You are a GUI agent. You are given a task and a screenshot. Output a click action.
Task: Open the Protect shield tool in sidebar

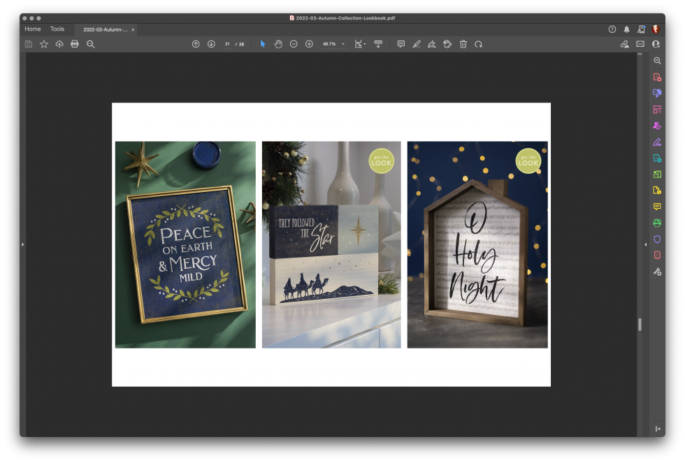(657, 239)
